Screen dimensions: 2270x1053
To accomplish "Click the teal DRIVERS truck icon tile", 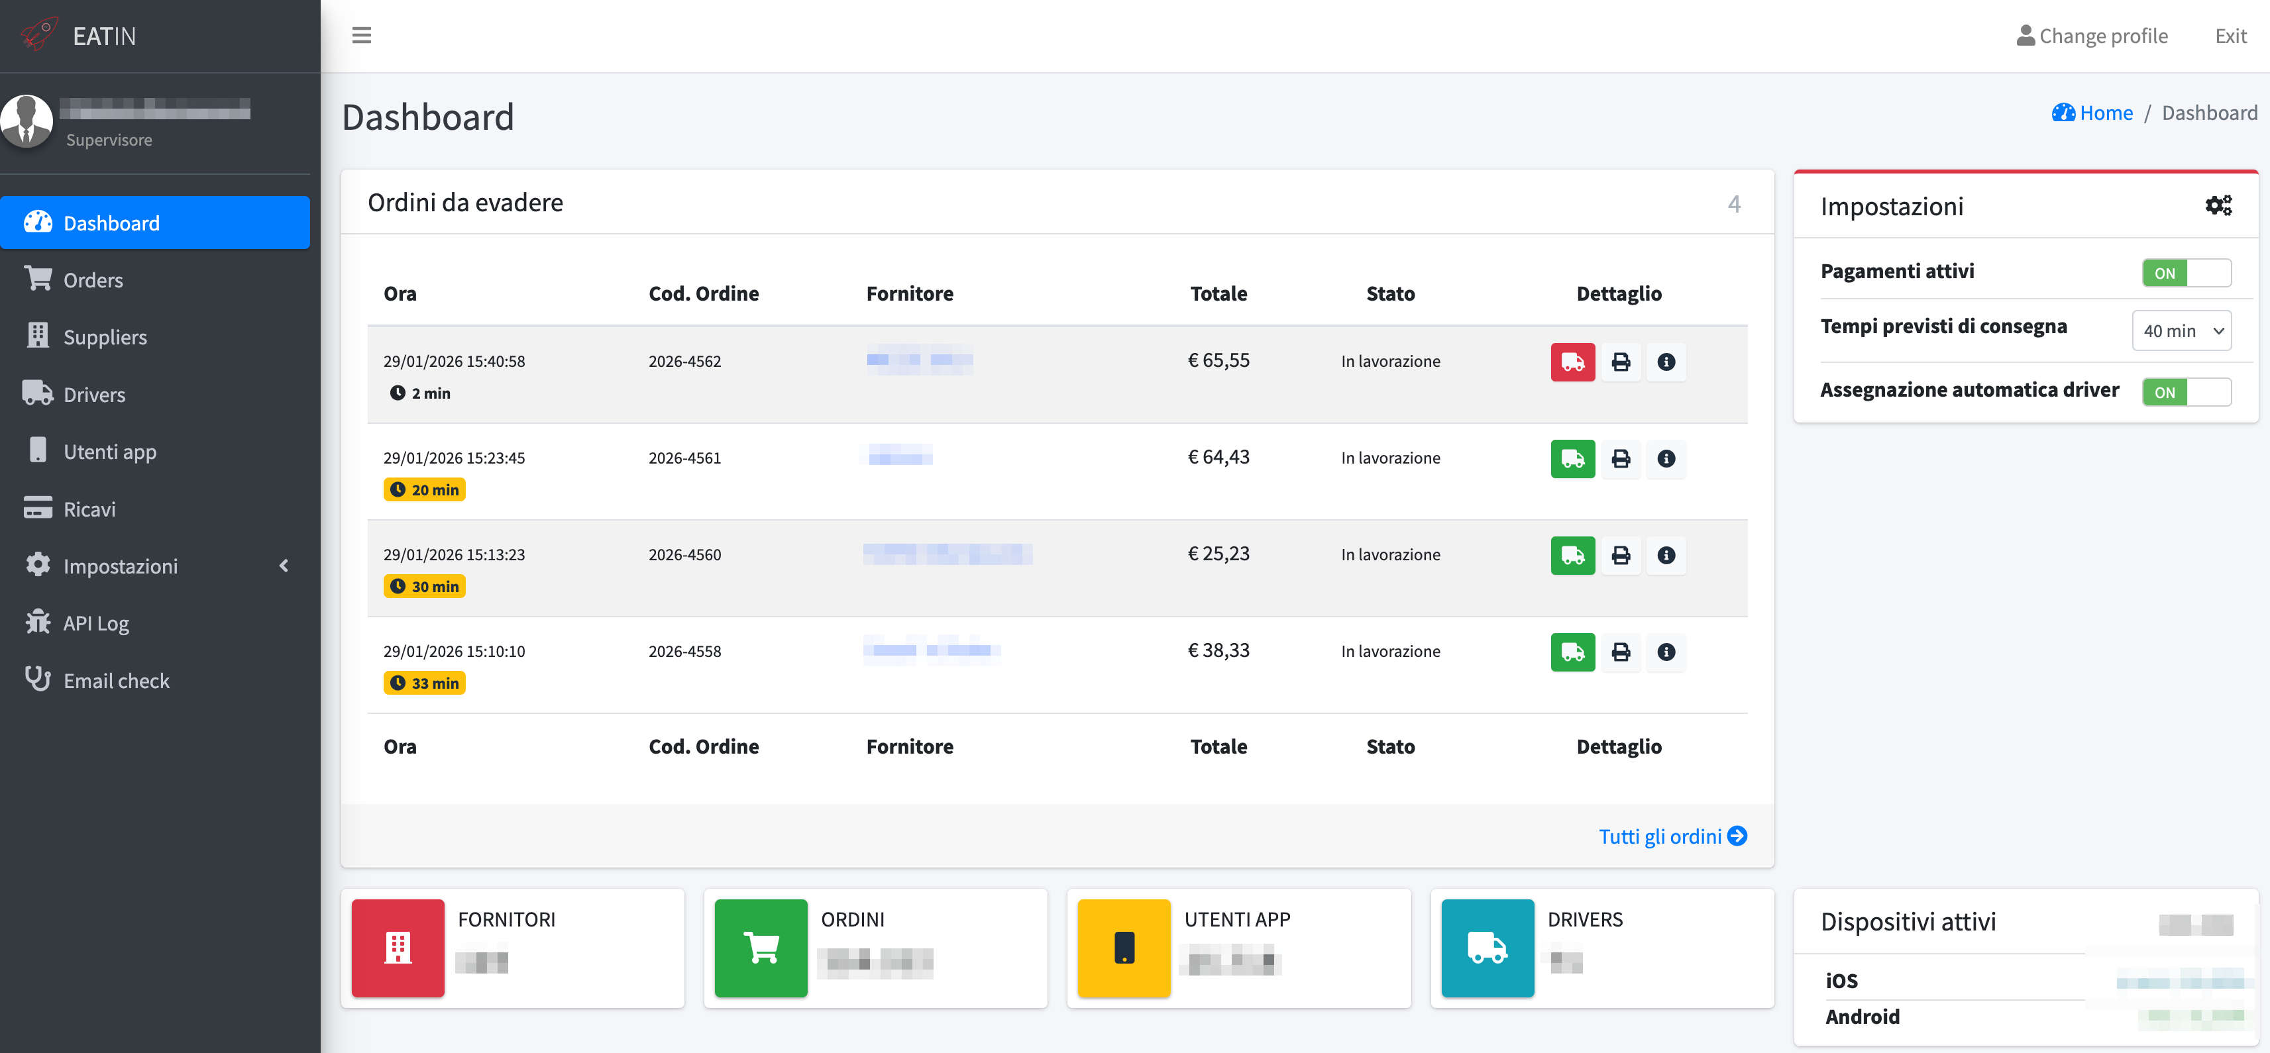I will (x=1487, y=948).
